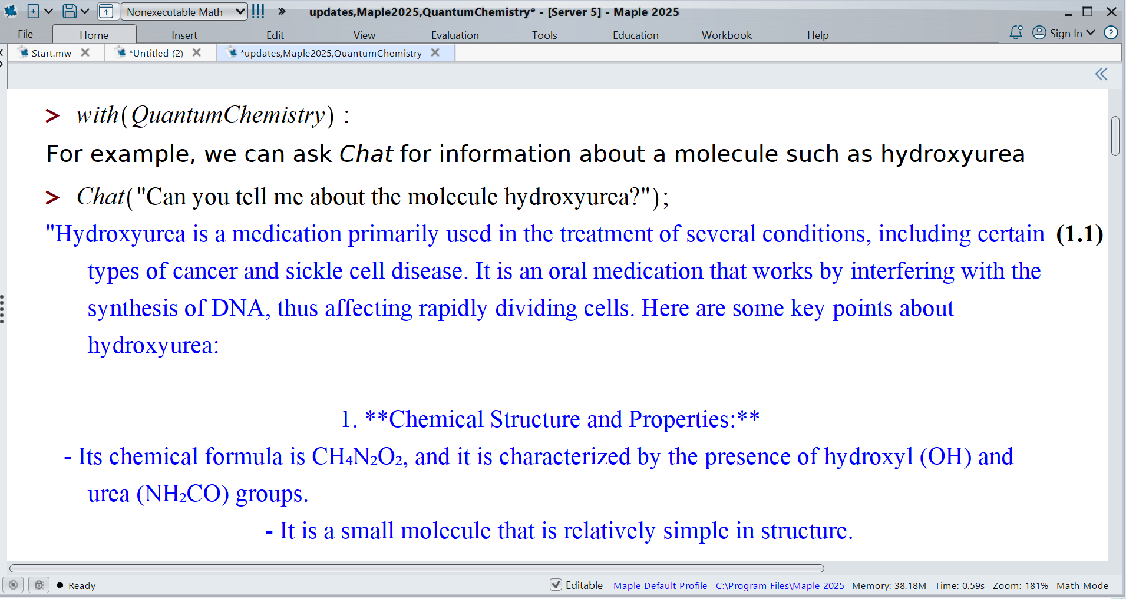Click the stop kernel icon in status bar
This screenshot has width=1126, height=599.
pos(14,585)
